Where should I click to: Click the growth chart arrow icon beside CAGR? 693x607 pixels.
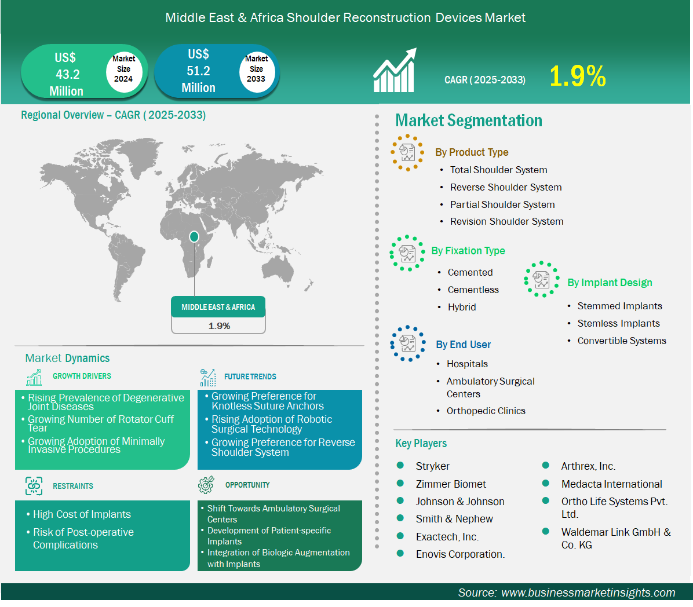[x=395, y=71]
